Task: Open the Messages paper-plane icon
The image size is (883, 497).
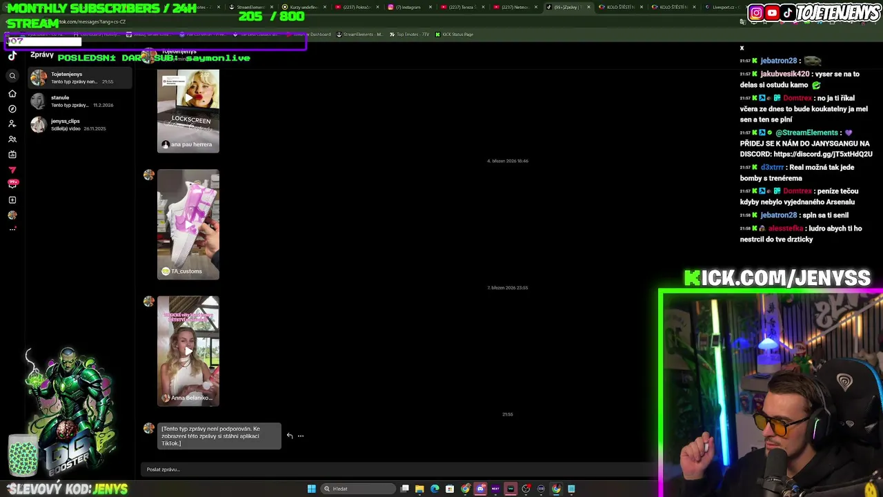Action: coord(12,170)
